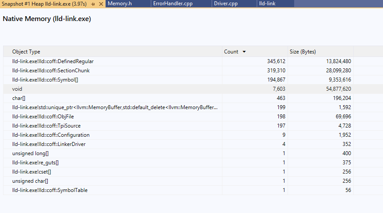Viewport: 383px width, 213px height.
Task: Click count value 319,310
Action: pyautogui.click(x=276, y=71)
